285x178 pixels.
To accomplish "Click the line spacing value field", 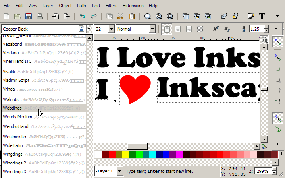I will coord(256,29).
